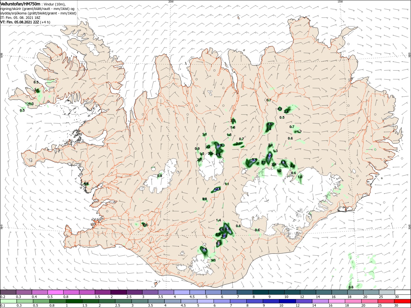Pick the bright pink 0.5 snow legend swatch
The image size is (411, 308).
click(x=56, y=292)
